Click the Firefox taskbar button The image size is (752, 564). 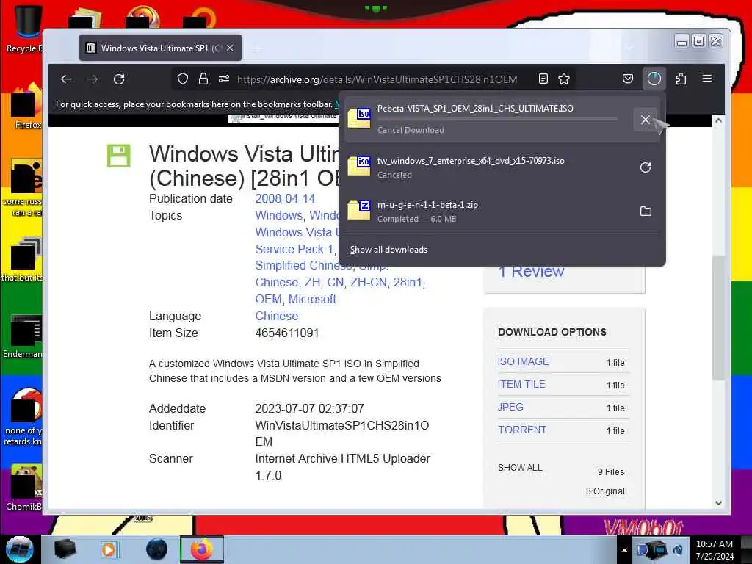(x=202, y=549)
